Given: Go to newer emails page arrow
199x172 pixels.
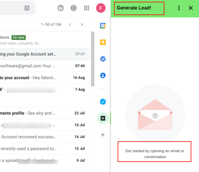Looking at the screenshot, I should click(70, 24).
